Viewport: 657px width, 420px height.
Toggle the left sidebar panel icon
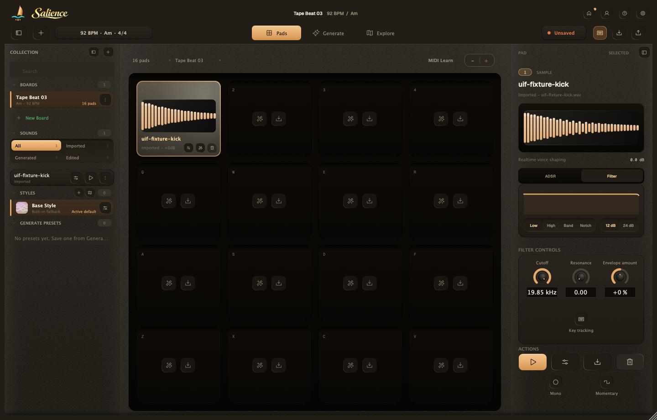[x=19, y=33]
